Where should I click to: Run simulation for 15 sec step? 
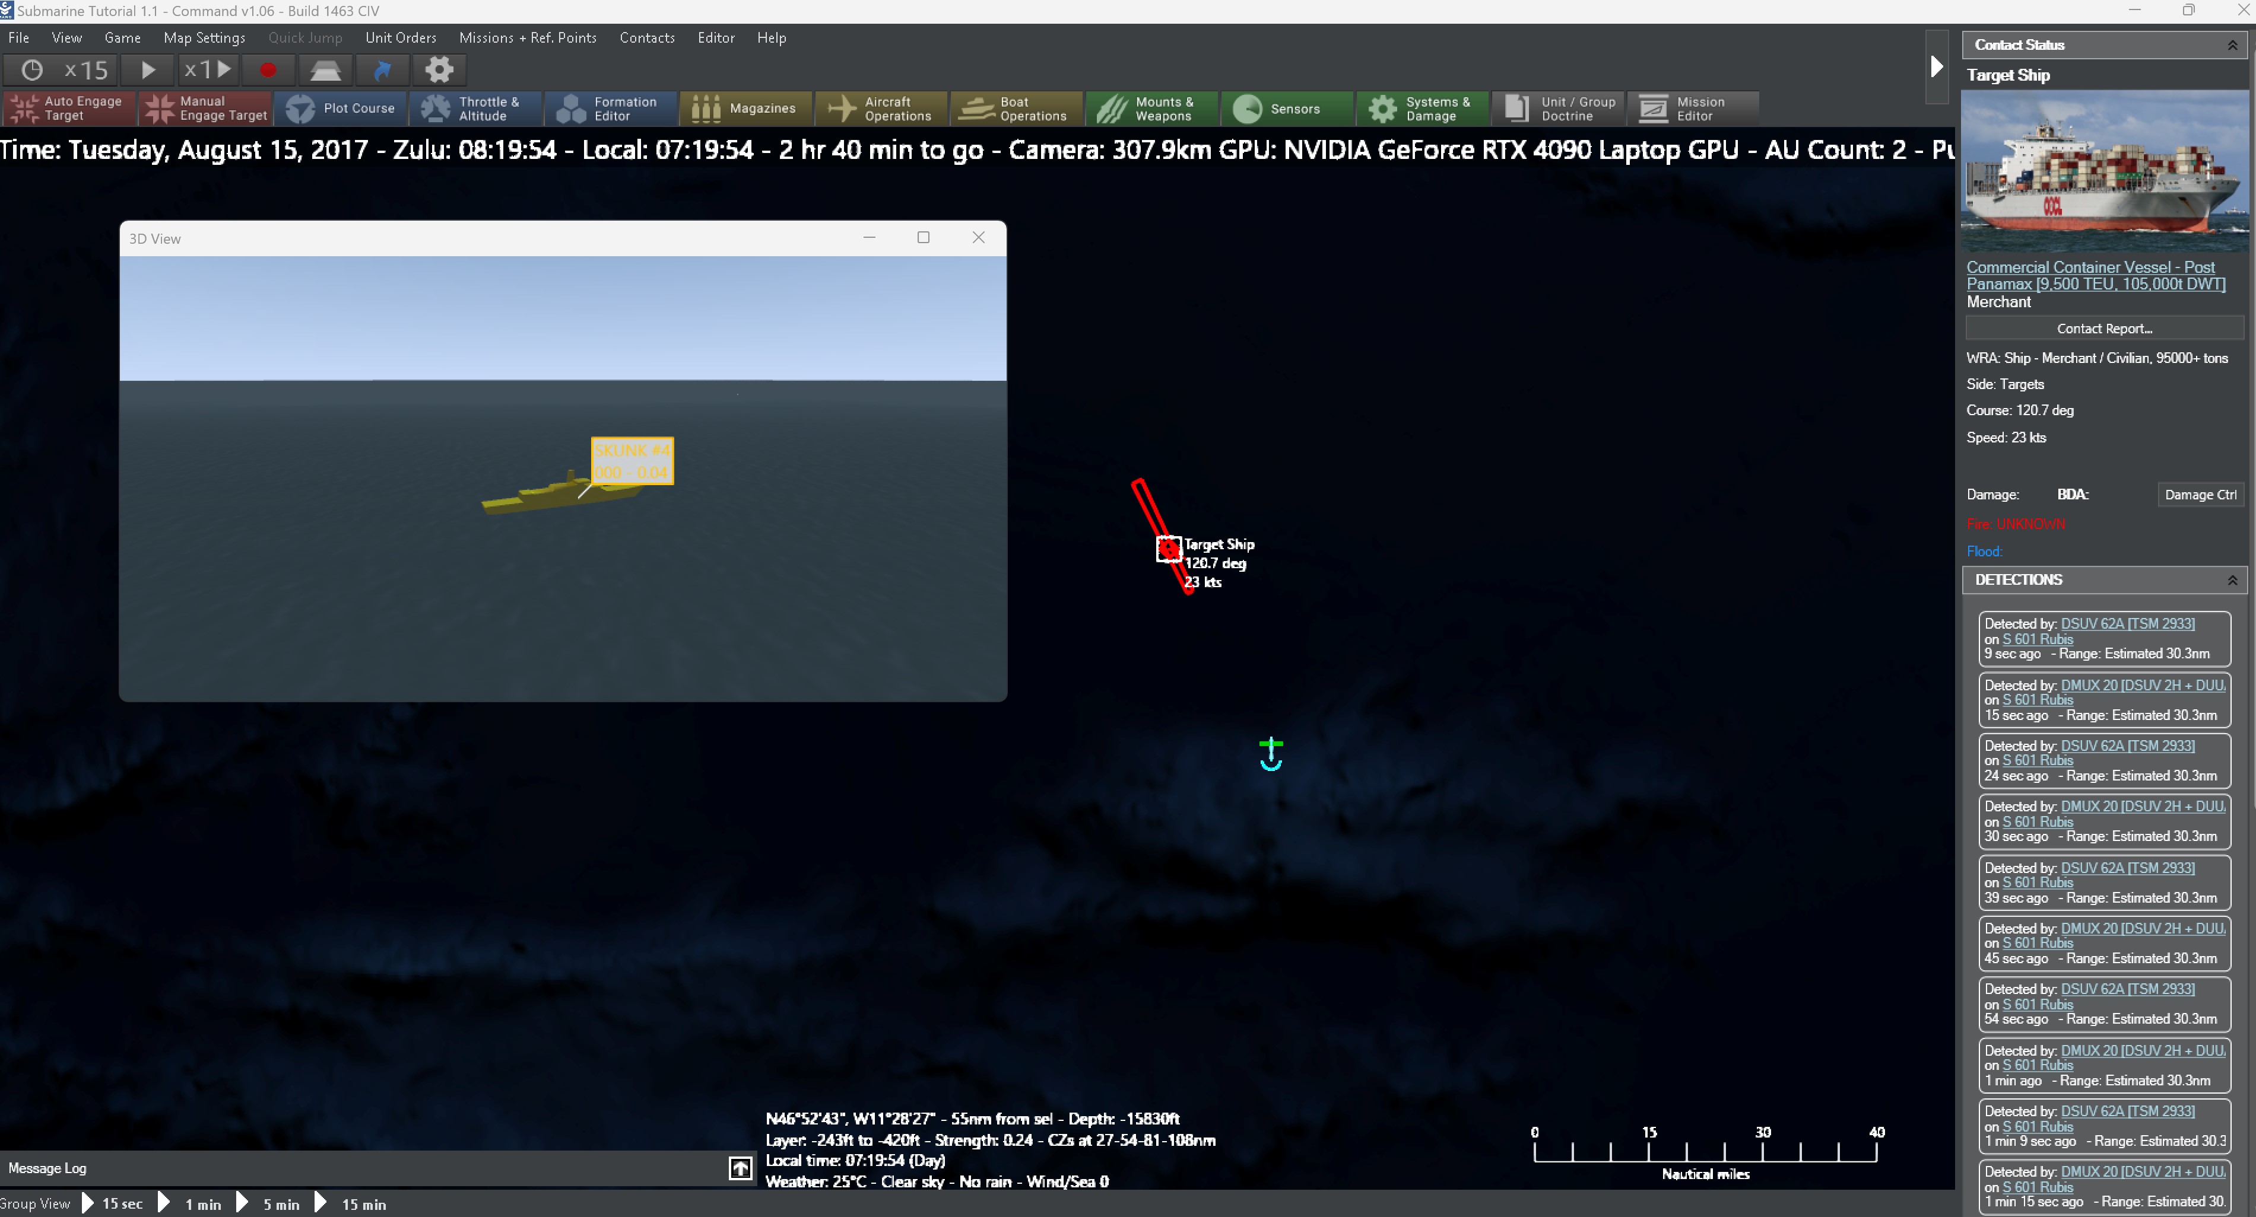112,1204
